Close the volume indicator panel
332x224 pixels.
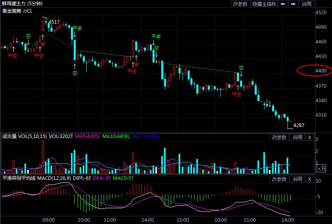[x=310, y=137]
